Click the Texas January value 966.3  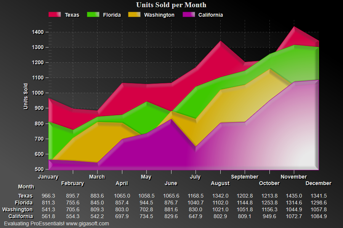pyautogui.click(x=48, y=196)
